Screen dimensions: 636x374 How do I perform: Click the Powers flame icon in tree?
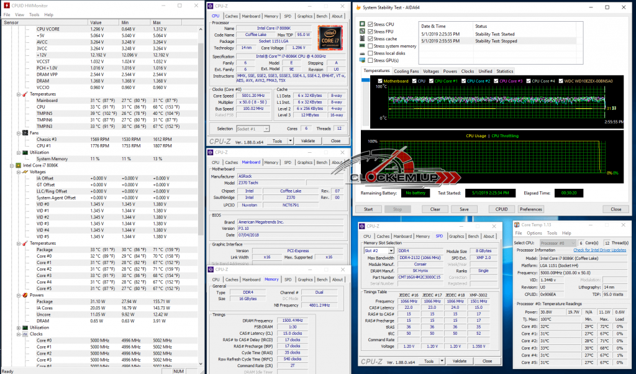tap(25, 295)
